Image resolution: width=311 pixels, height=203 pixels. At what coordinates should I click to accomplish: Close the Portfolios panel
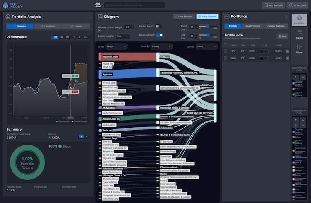tap(287, 17)
